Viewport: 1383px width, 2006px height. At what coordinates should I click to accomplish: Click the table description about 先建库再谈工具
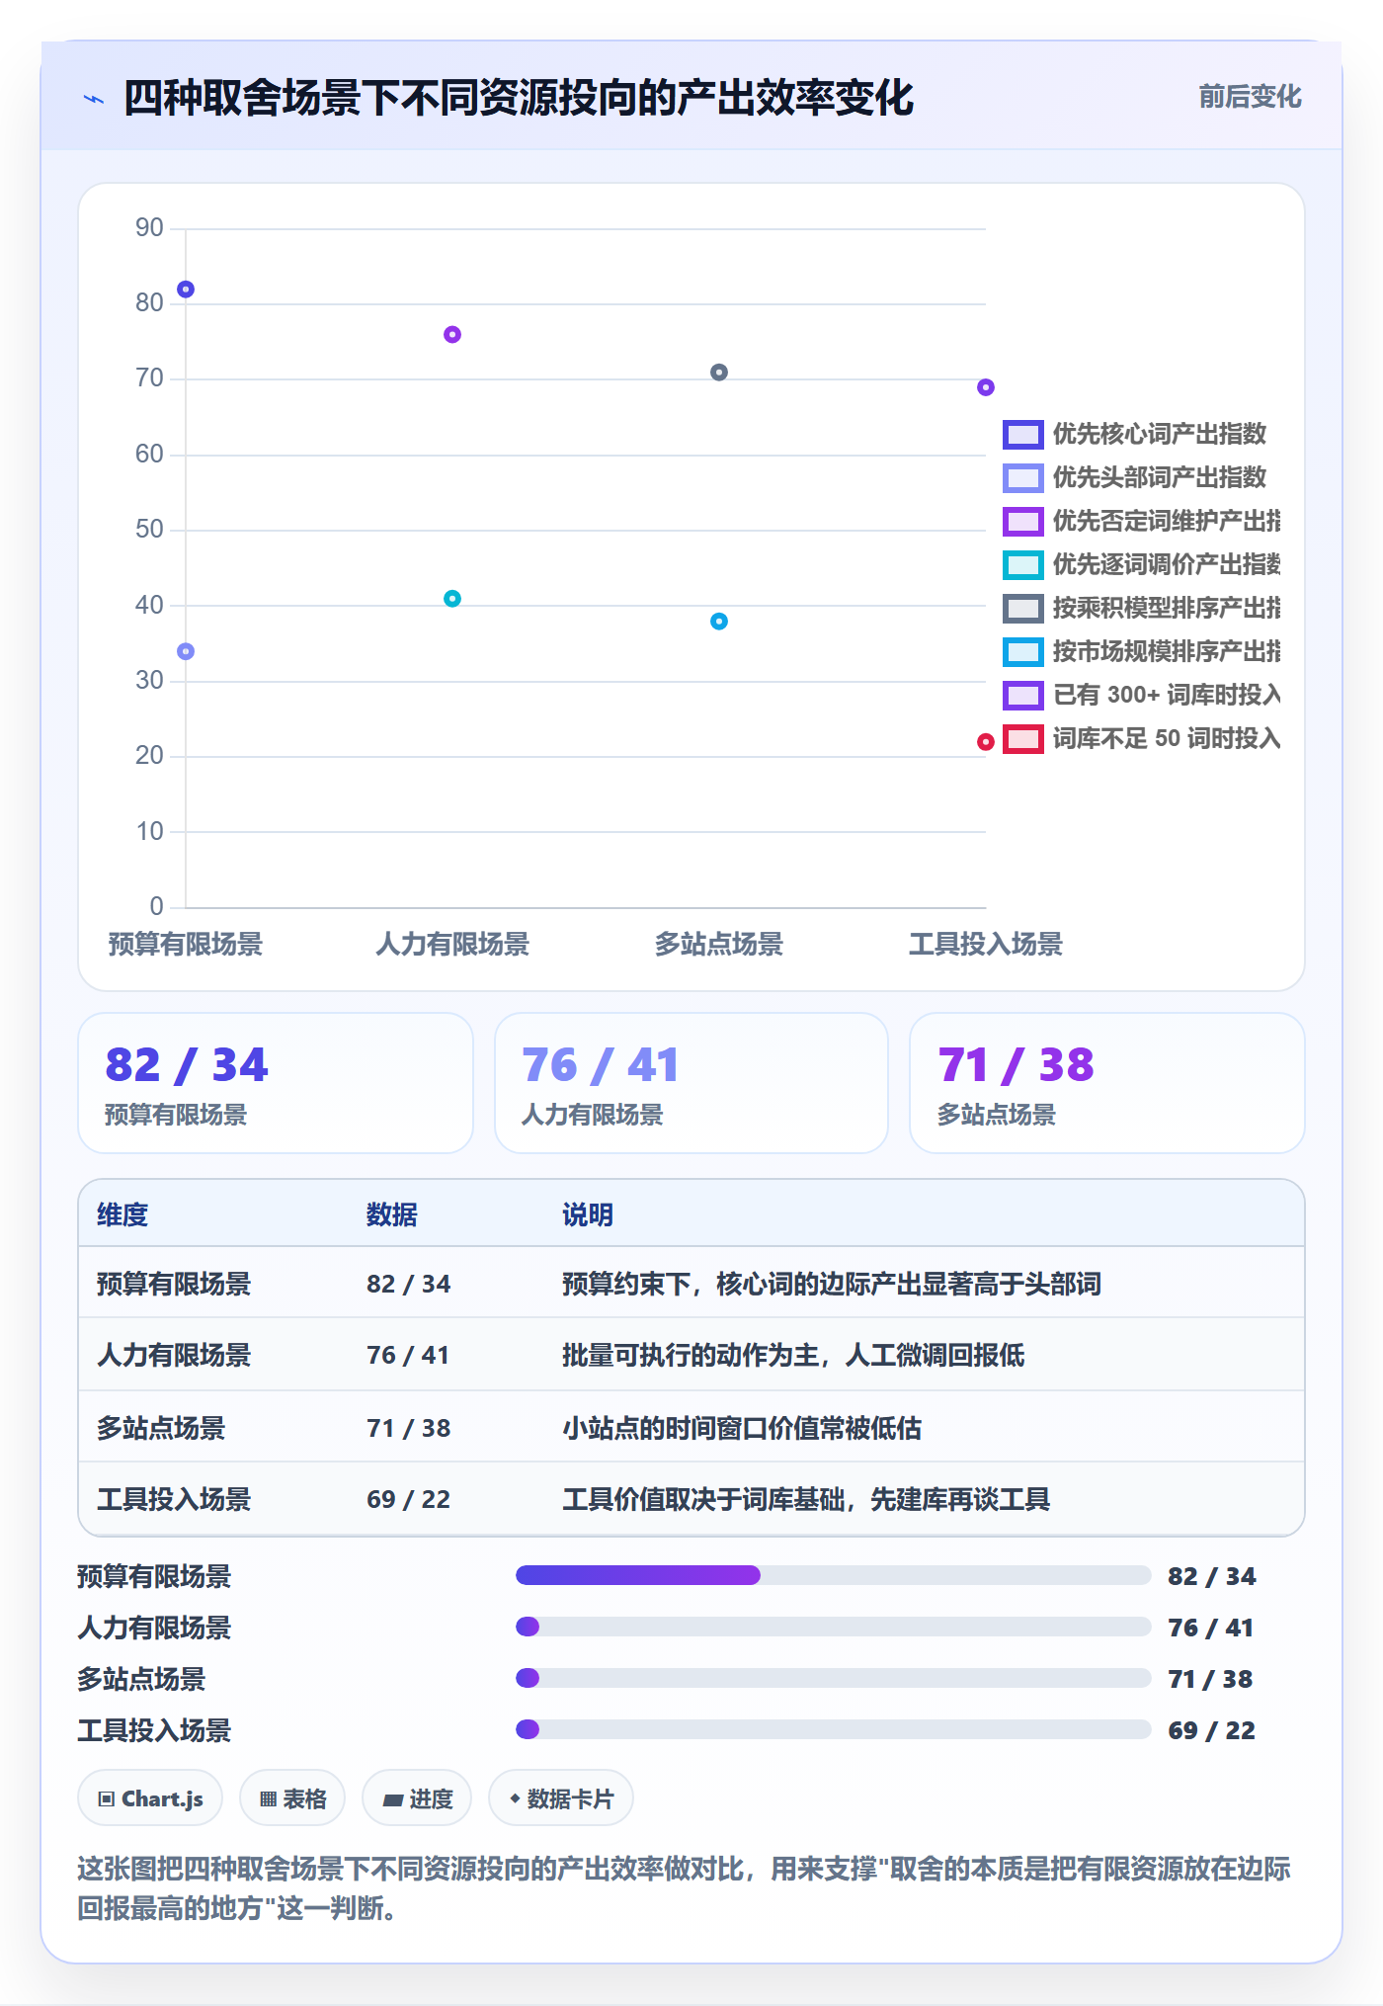pos(806,1499)
